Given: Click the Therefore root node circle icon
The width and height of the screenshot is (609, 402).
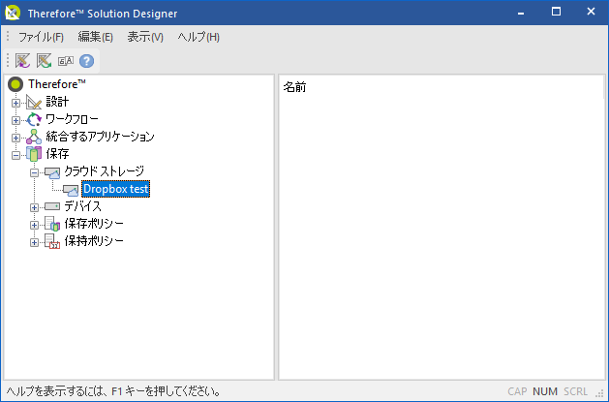Looking at the screenshot, I should click(x=15, y=84).
